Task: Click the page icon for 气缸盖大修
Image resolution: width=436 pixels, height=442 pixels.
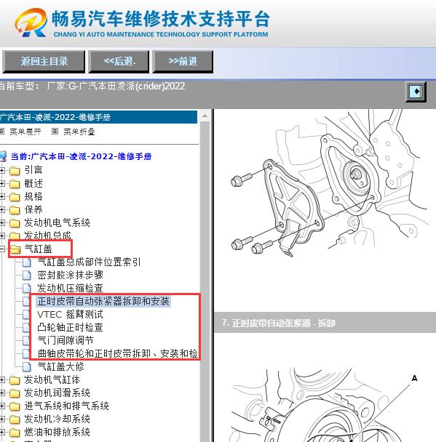Action: [x=27, y=366]
